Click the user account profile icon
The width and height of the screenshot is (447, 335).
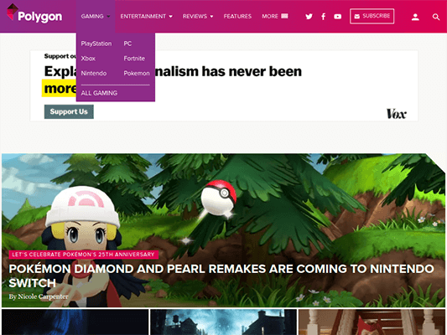(415, 17)
